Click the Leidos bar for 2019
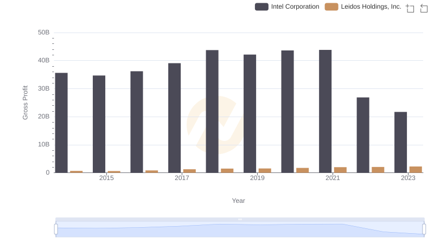The width and height of the screenshot is (434, 250). (265, 171)
